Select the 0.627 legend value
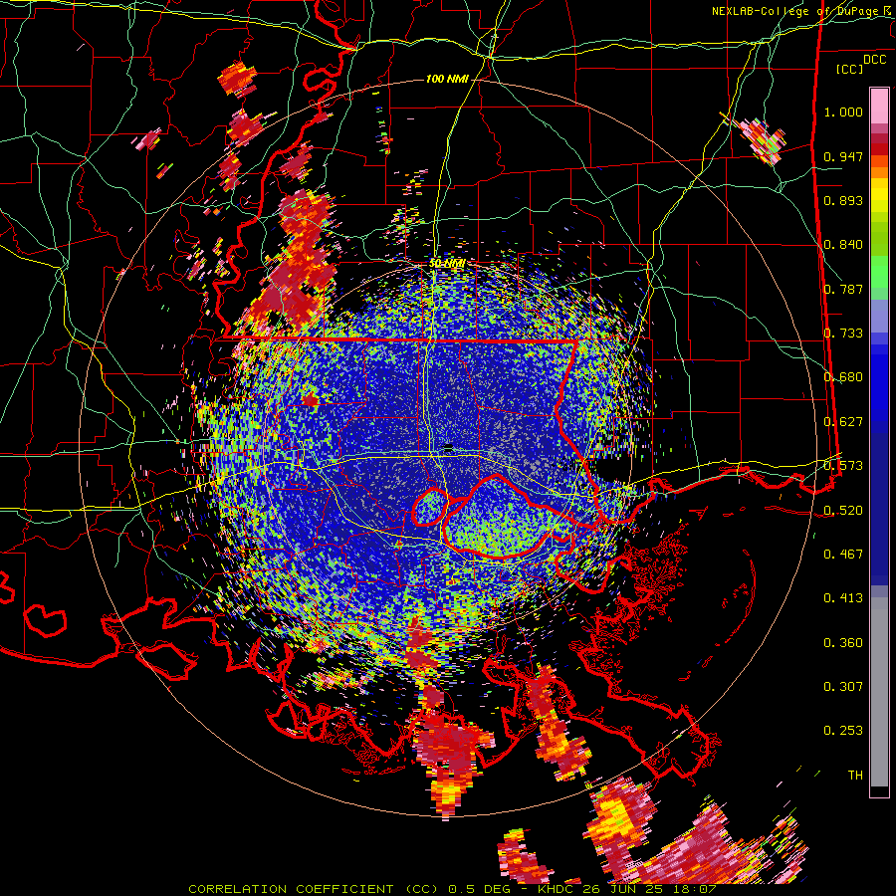Image resolution: width=896 pixels, height=896 pixels. tap(843, 422)
